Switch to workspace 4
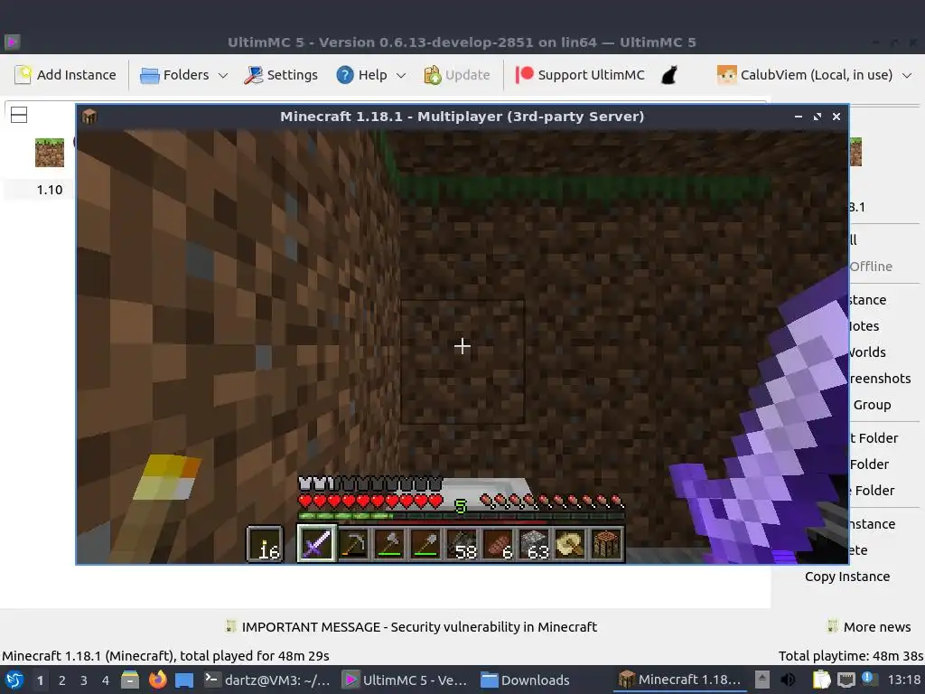 tap(106, 680)
